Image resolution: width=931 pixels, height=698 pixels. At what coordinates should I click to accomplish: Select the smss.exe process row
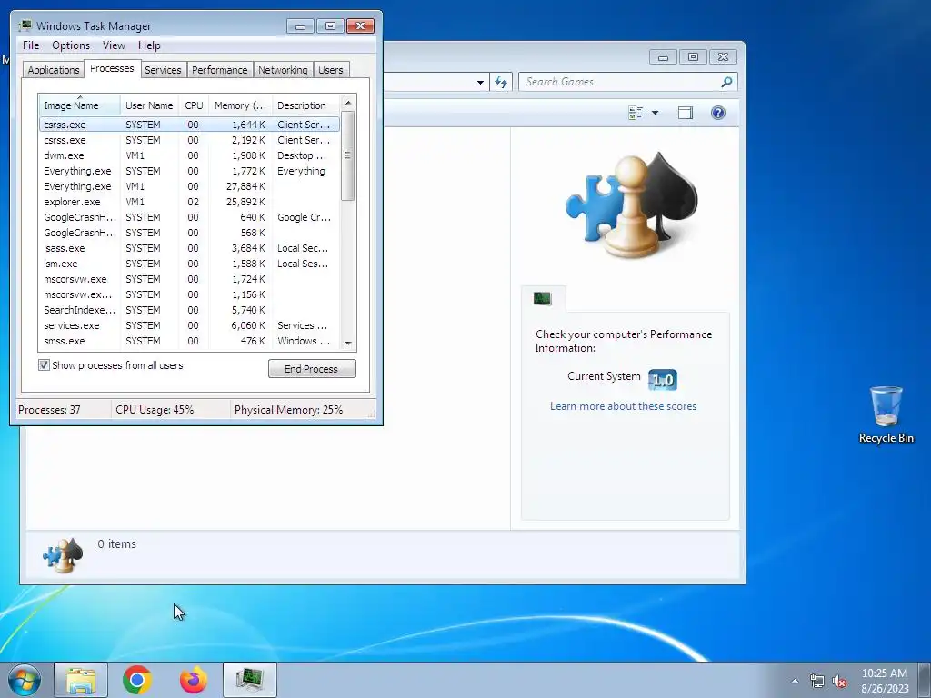point(189,341)
